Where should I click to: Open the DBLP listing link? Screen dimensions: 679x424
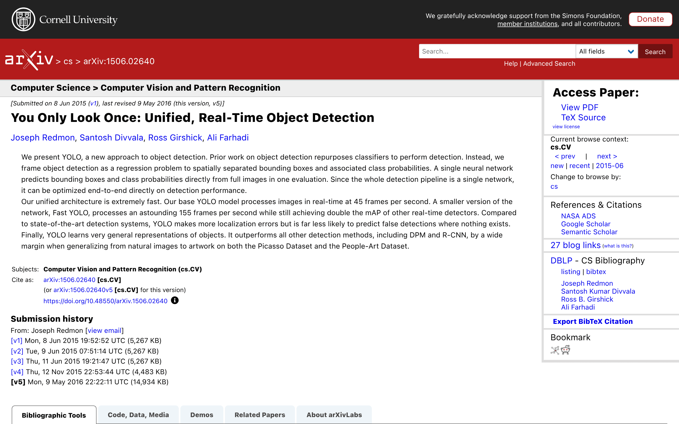571,272
